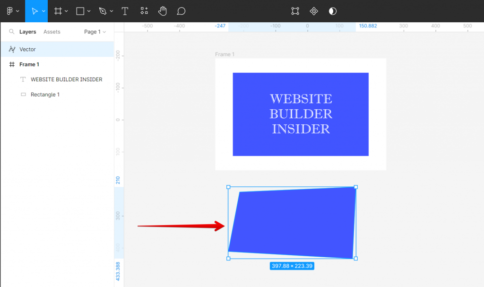This screenshot has height=287, width=484.
Task: Select the Text tool
Action: pyautogui.click(x=125, y=11)
